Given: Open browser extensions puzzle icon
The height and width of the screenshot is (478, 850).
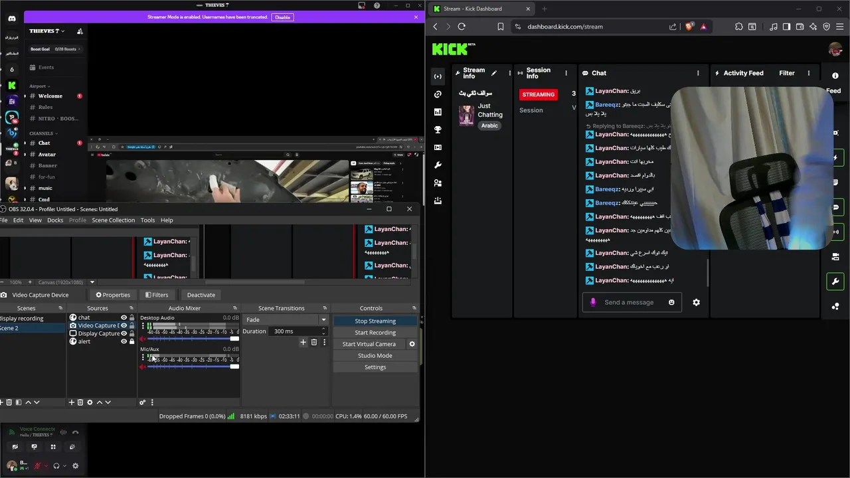Looking at the screenshot, I should 739,27.
